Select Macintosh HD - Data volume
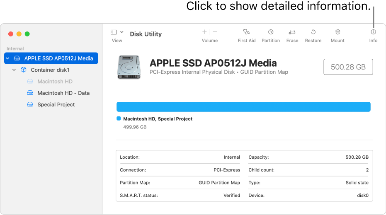The height and width of the screenshot is (215, 386). [x=63, y=93]
